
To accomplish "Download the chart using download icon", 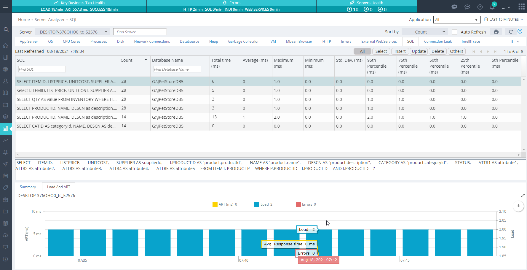I will [x=518, y=206].
